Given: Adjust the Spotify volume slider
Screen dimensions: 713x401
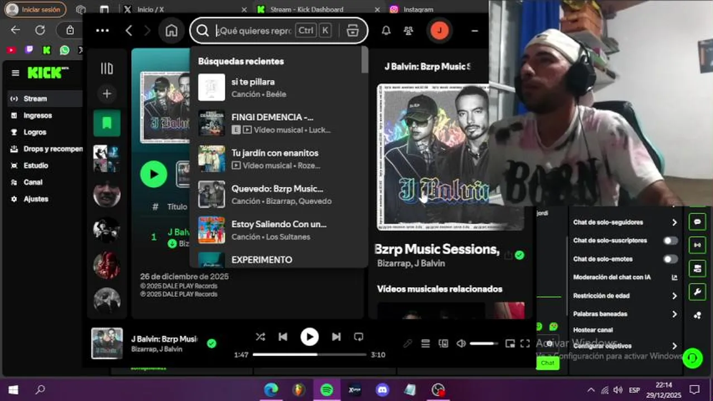Looking at the screenshot, I should (x=483, y=344).
